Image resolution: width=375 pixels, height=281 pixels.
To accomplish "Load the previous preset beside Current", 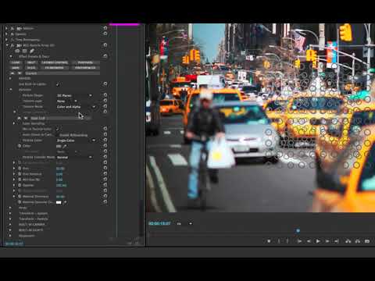I will [x=12, y=73].
